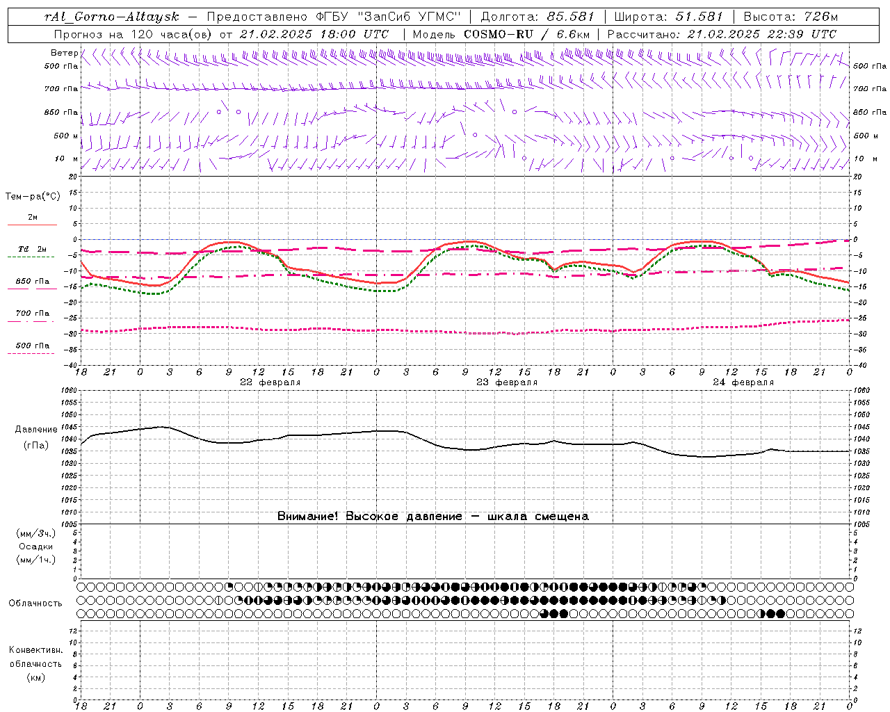The width and height of the screenshot is (890, 712).
Task: Click the Тем-ра(°C) axis title
Action: [x=33, y=197]
